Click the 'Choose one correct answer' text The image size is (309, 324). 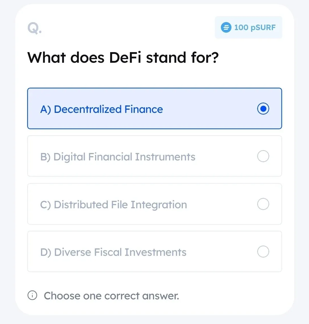[111, 296]
